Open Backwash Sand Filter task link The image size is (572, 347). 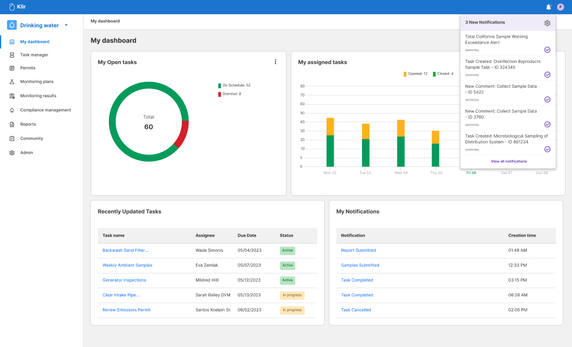[125, 251]
